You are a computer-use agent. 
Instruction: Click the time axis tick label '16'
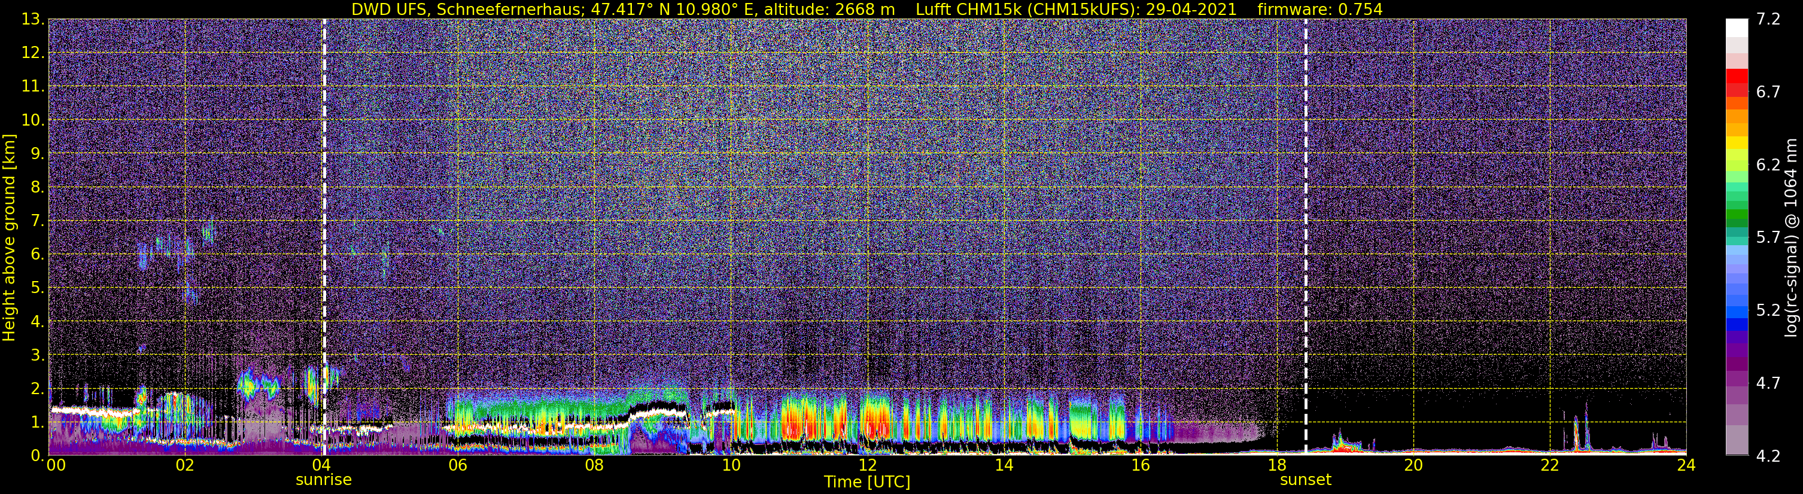tap(1140, 466)
